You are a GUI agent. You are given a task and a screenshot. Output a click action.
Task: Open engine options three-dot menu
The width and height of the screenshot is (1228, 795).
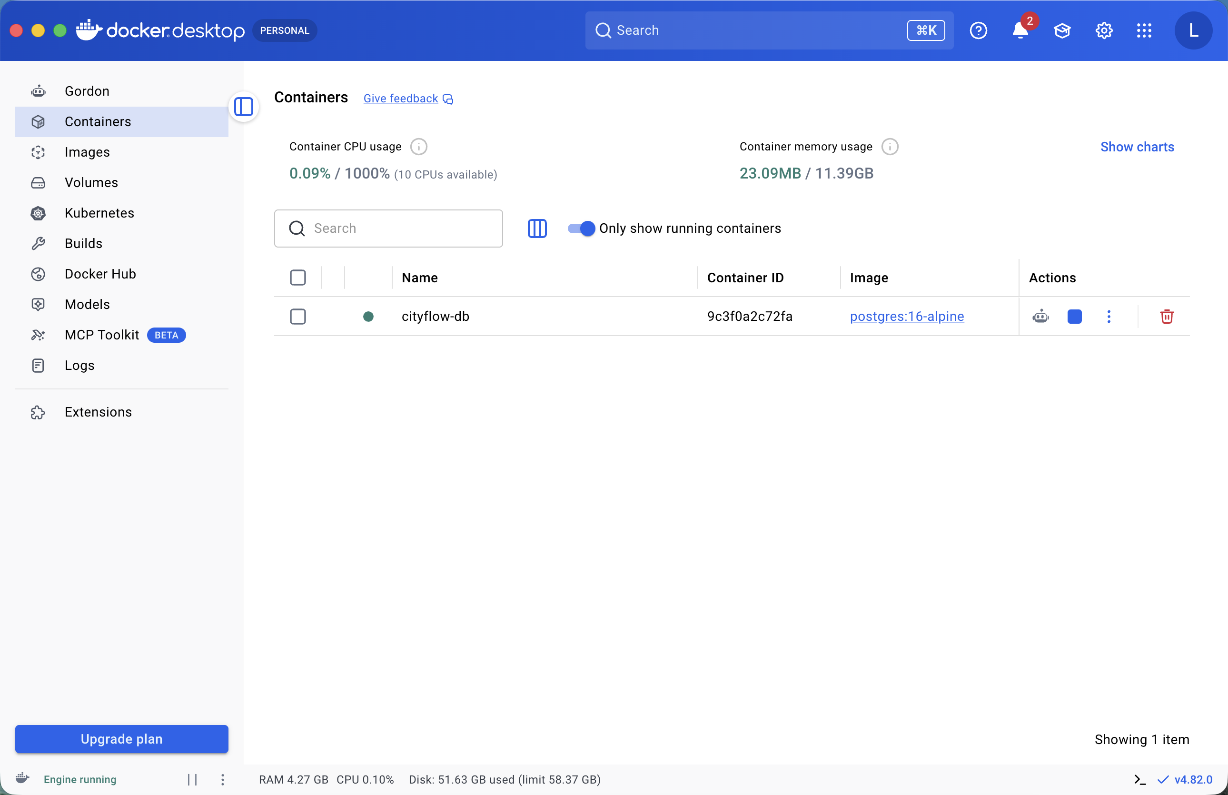(222, 779)
